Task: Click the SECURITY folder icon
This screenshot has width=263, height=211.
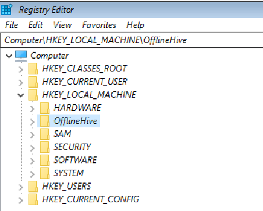Action: [45, 147]
